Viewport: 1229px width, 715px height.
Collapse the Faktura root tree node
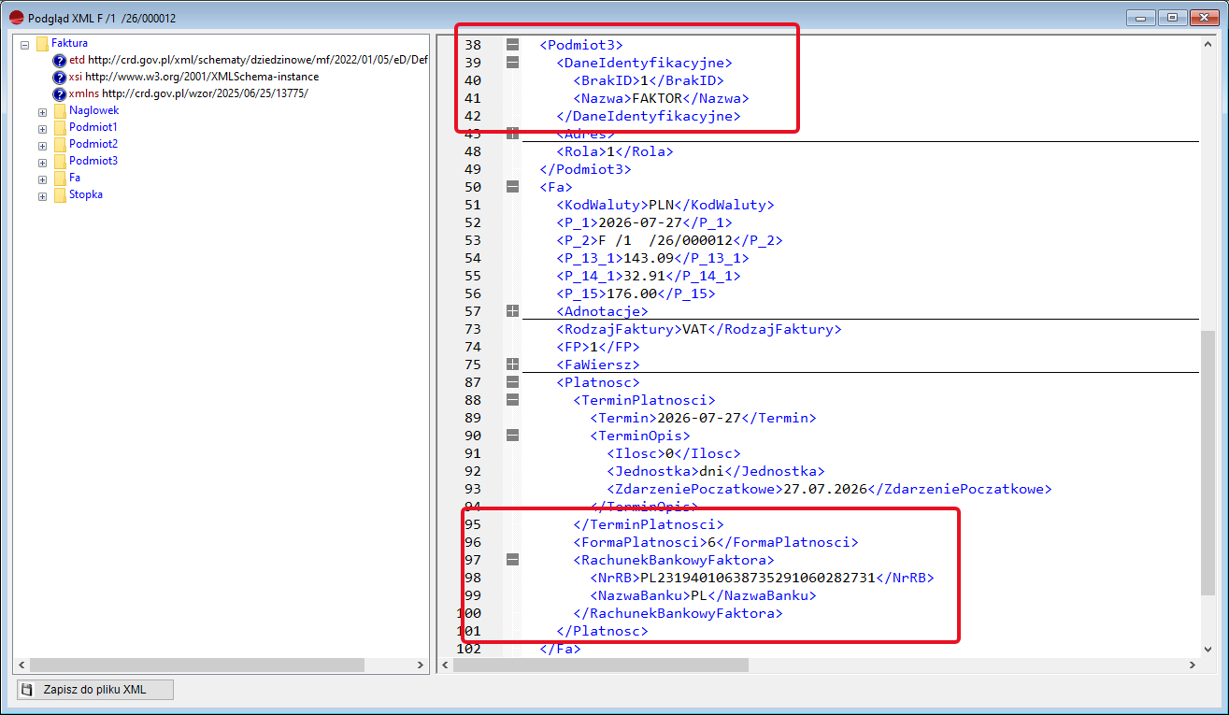tap(24, 44)
